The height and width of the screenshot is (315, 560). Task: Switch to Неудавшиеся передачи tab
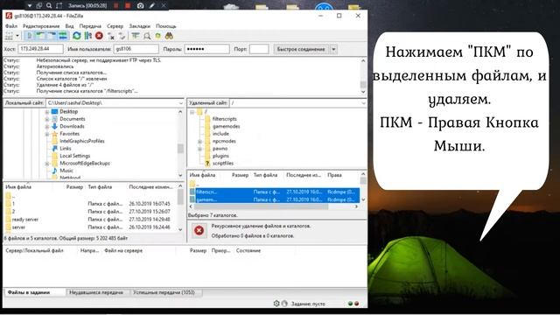pos(96,292)
